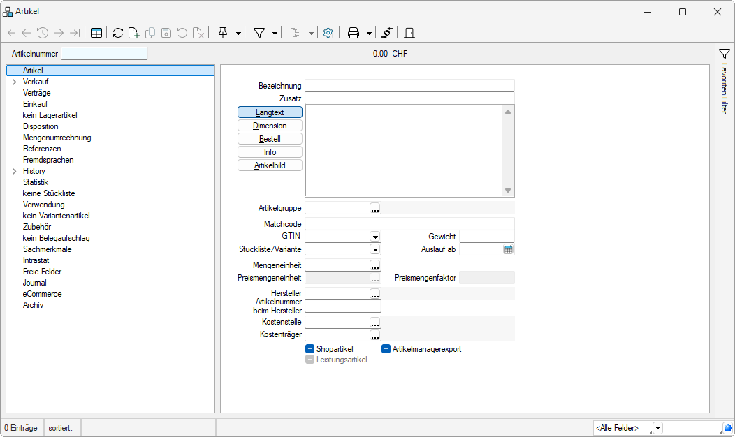Click the funnel filter icon in toolbar
The width and height of the screenshot is (735, 437).
pyautogui.click(x=259, y=33)
